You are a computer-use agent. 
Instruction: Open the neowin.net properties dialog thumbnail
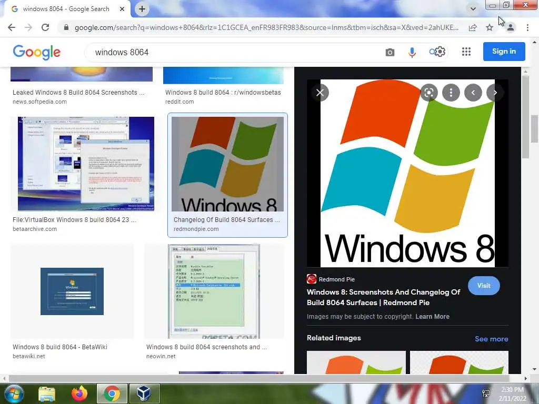tap(214, 291)
